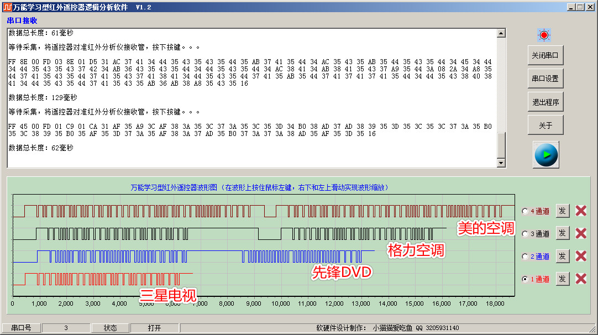The image size is (598, 335).
Task: Select the 1通道 radio button
Action: 525,279
